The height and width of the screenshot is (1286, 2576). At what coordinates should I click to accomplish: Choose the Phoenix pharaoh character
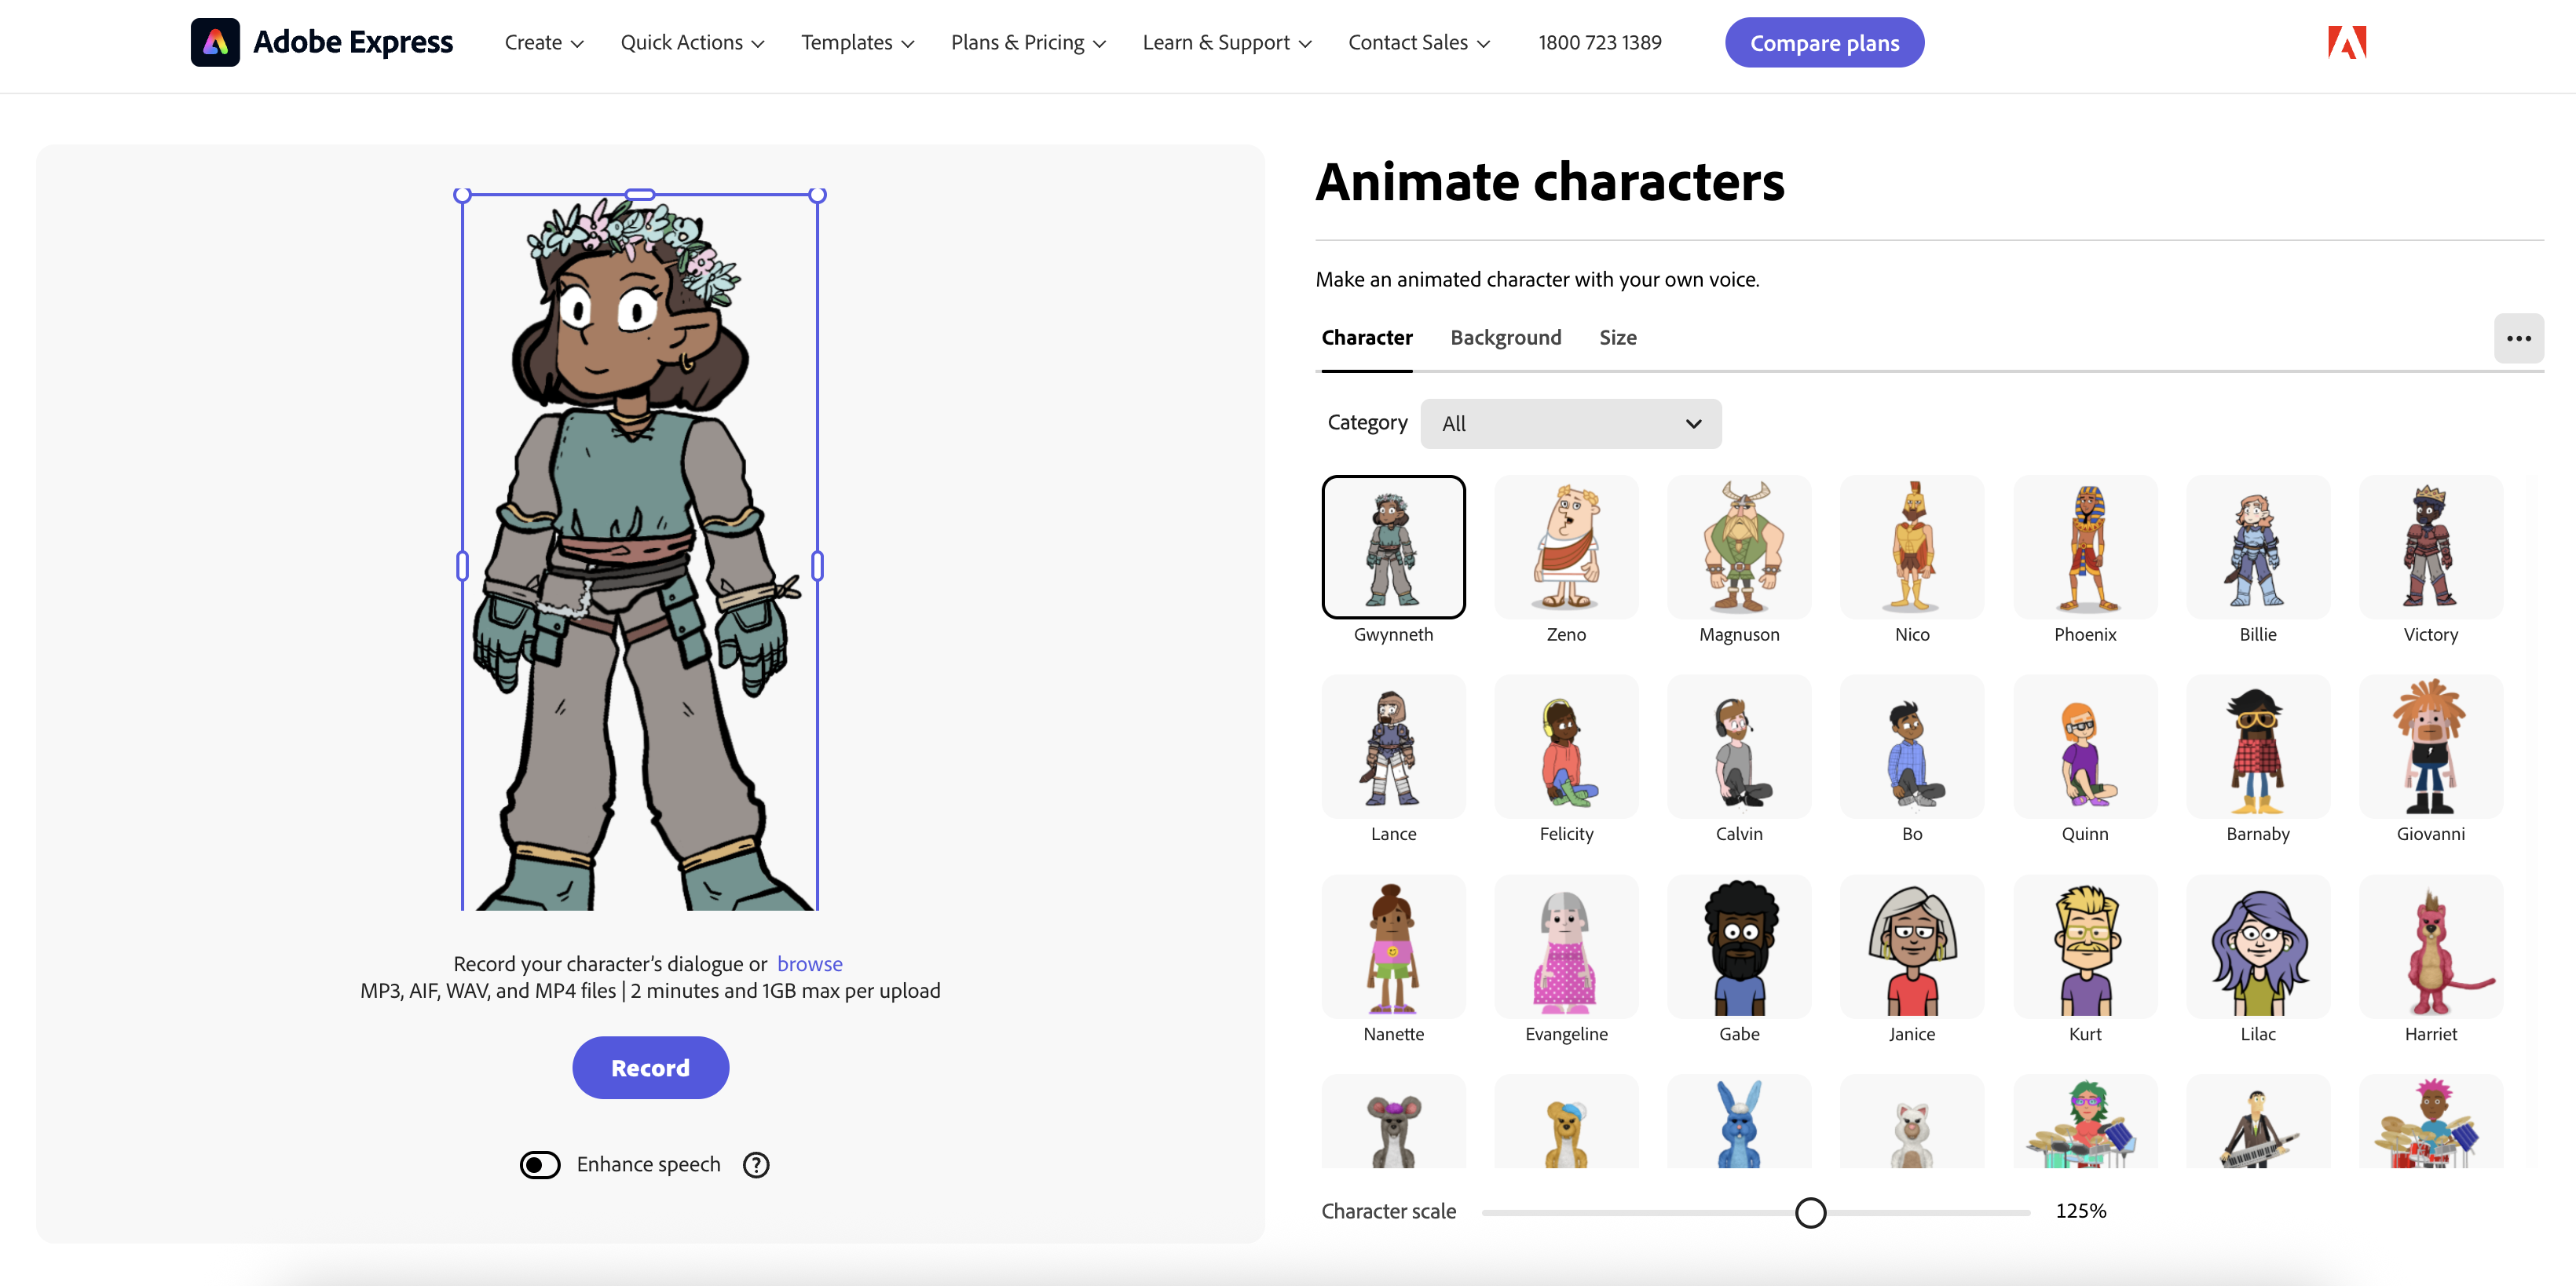tap(2085, 547)
